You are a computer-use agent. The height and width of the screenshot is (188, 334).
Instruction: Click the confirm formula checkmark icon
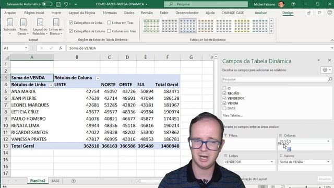tap(51, 48)
